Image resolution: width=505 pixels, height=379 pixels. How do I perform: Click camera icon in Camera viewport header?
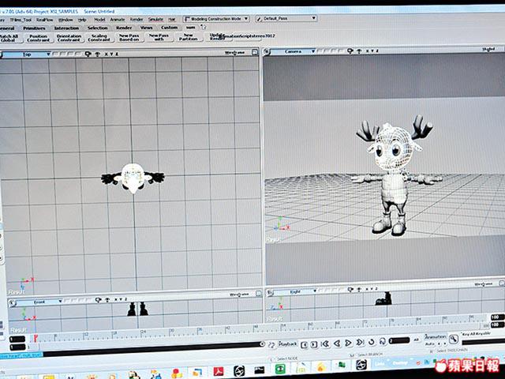click(350, 51)
